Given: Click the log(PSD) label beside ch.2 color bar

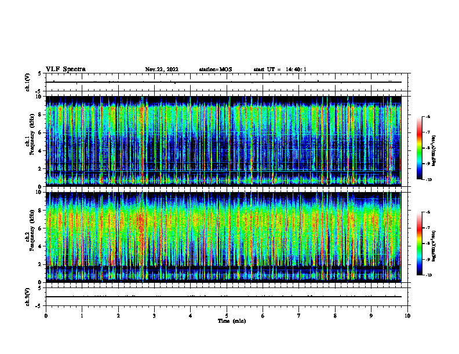Looking at the screenshot, I should pyautogui.click(x=434, y=246).
